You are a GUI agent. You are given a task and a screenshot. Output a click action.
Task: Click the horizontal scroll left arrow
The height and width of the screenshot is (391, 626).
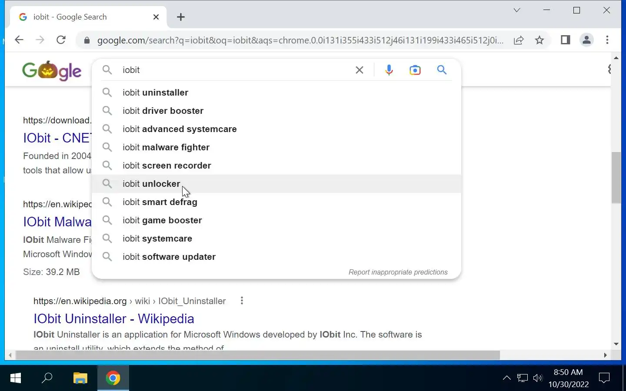(x=10, y=355)
